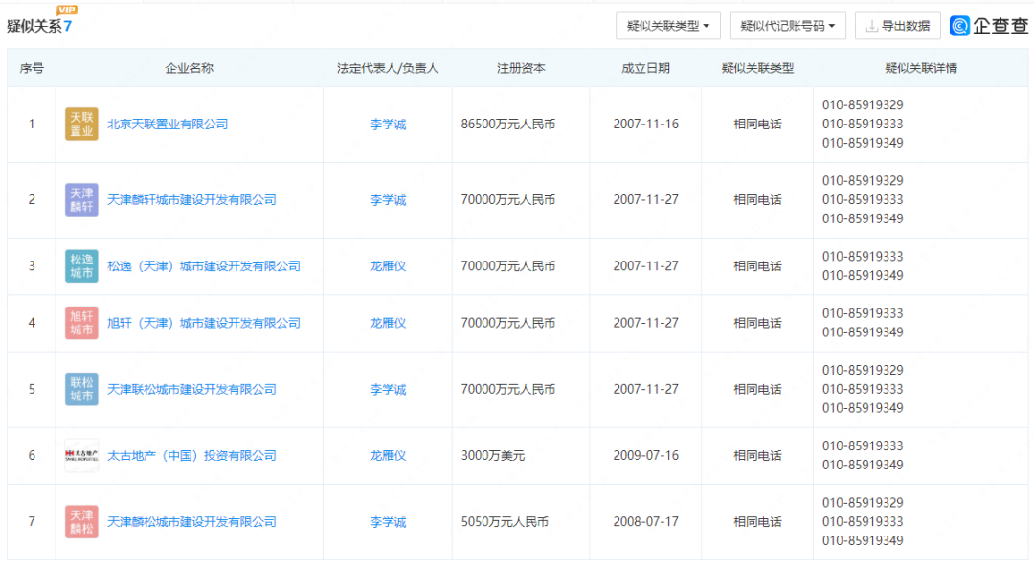The height and width of the screenshot is (570, 1034).
Task: Click the 天津麟松 red logo icon
Action: (81, 522)
